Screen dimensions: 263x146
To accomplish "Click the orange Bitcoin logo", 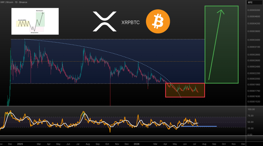I will [x=158, y=21].
